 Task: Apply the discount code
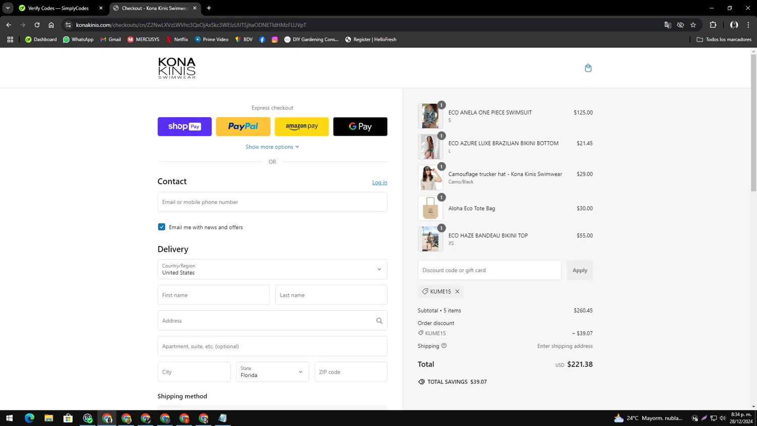click(580, 270)
